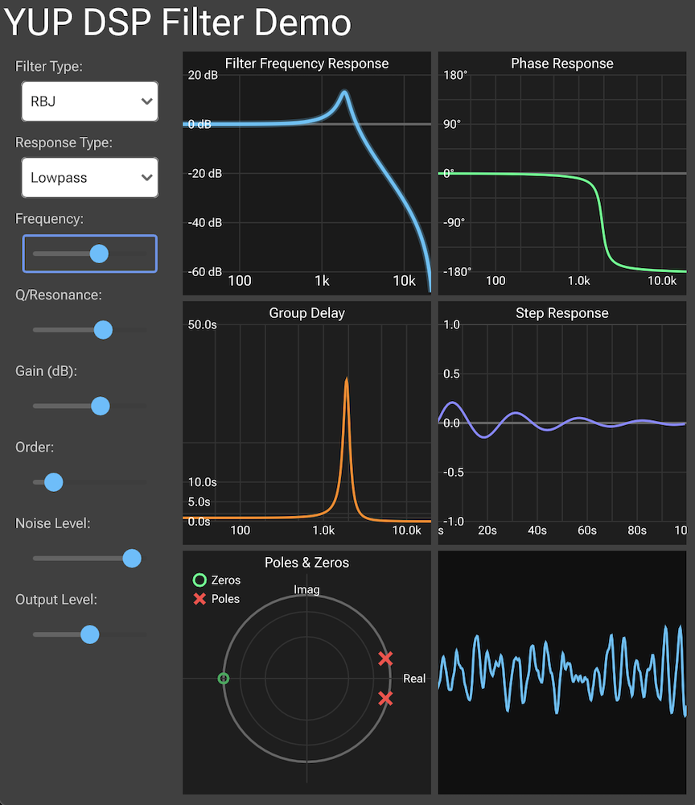Click the Imag axis label
The image size is (695, 805).
pos(306,590)
